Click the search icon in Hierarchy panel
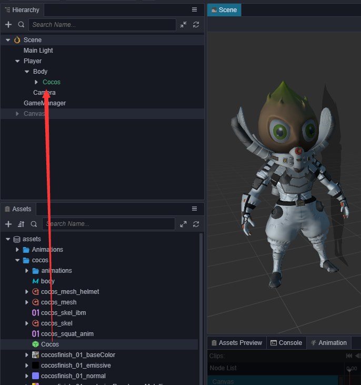This screenshot has height=385, width=361. tap(22, 25)
